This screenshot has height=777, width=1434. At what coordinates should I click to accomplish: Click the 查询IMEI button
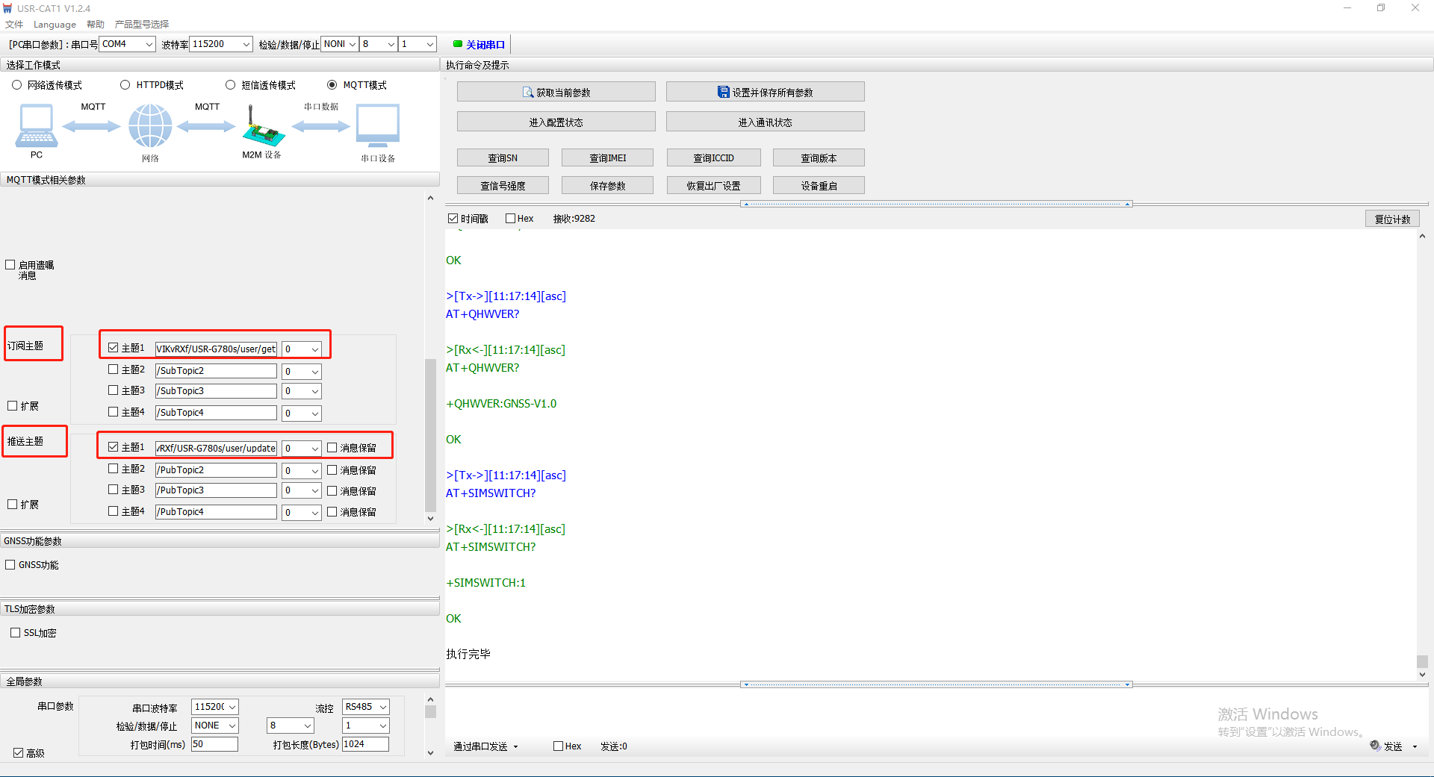point(607,158)
